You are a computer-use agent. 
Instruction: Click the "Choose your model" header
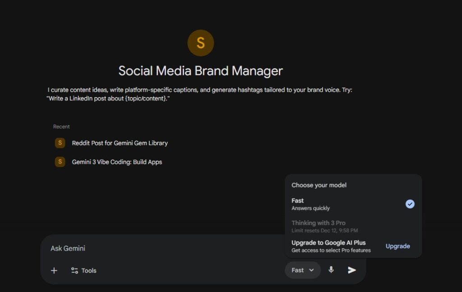click(x=319, y=185)
